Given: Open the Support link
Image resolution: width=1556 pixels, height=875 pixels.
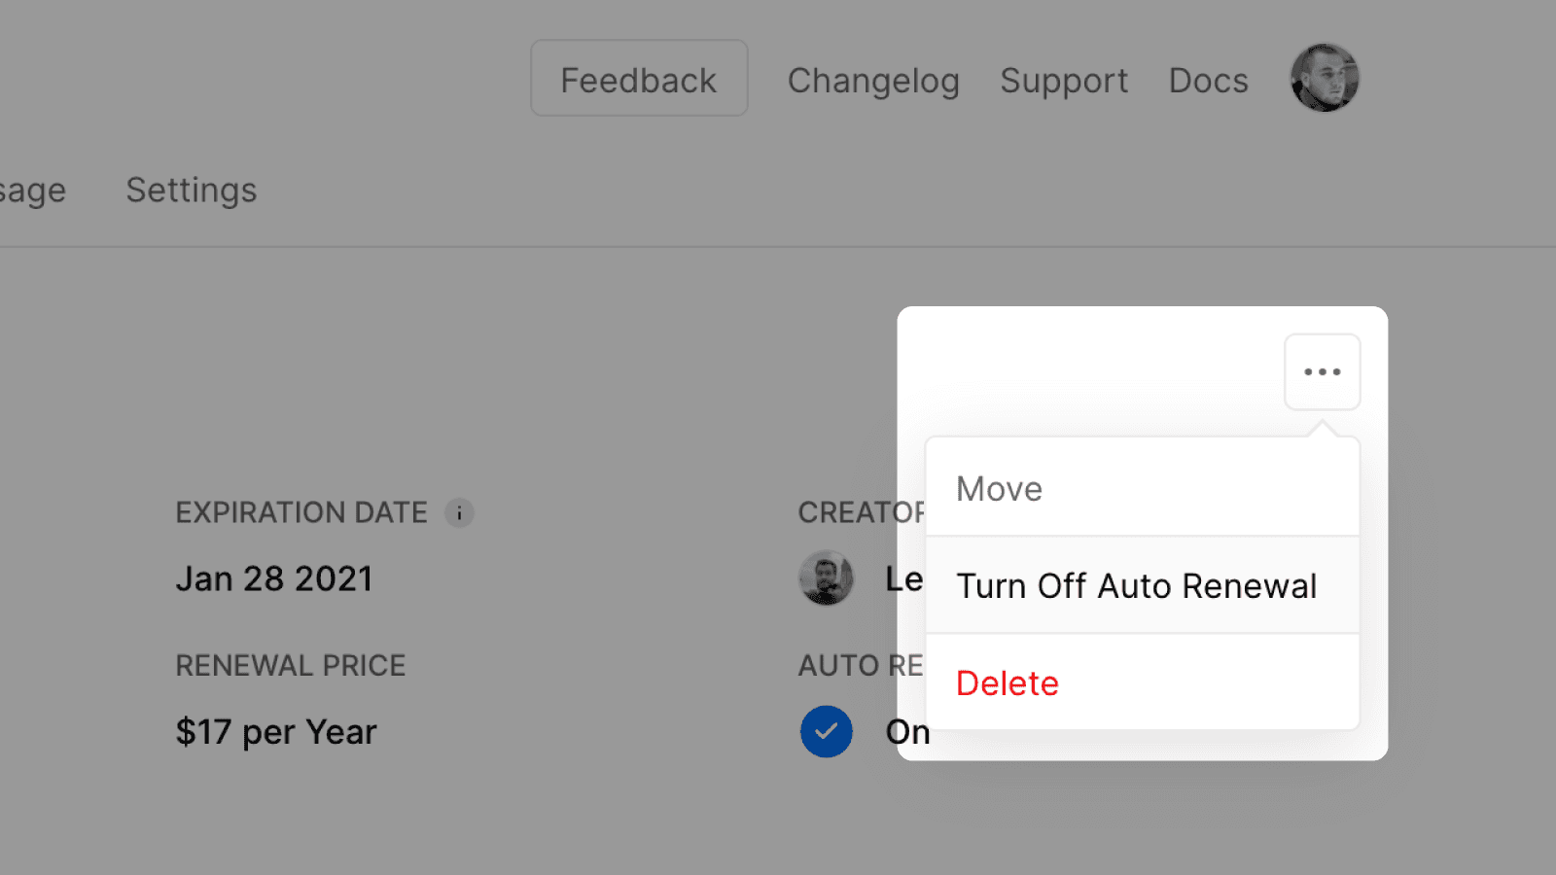Looking at the screenshot, I should pos(1064,81).
